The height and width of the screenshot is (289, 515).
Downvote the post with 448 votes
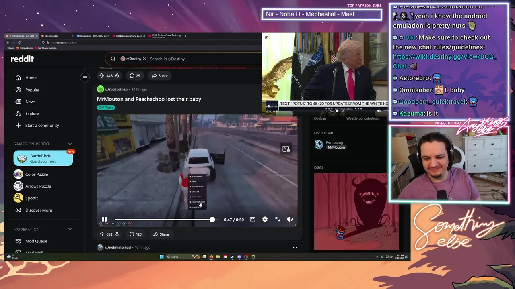click(117, 75)
